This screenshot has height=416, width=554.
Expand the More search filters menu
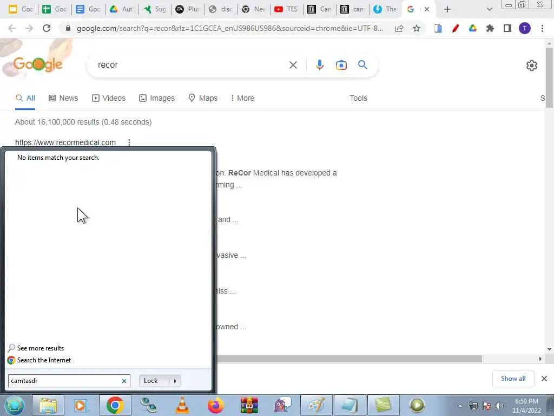tap(242, 98)
